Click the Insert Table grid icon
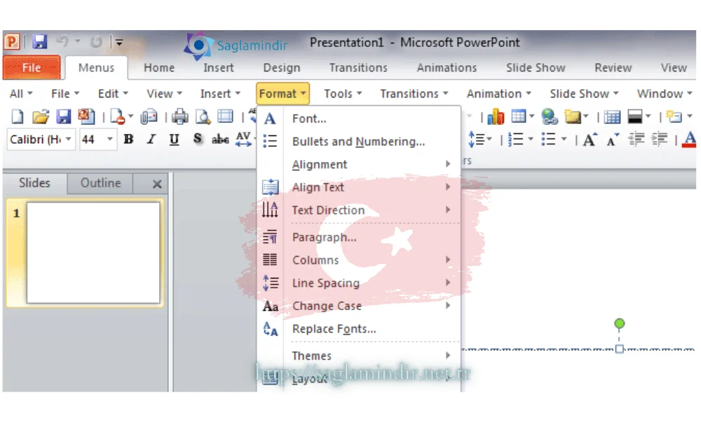701x421 pixels. tap(519, 116)
